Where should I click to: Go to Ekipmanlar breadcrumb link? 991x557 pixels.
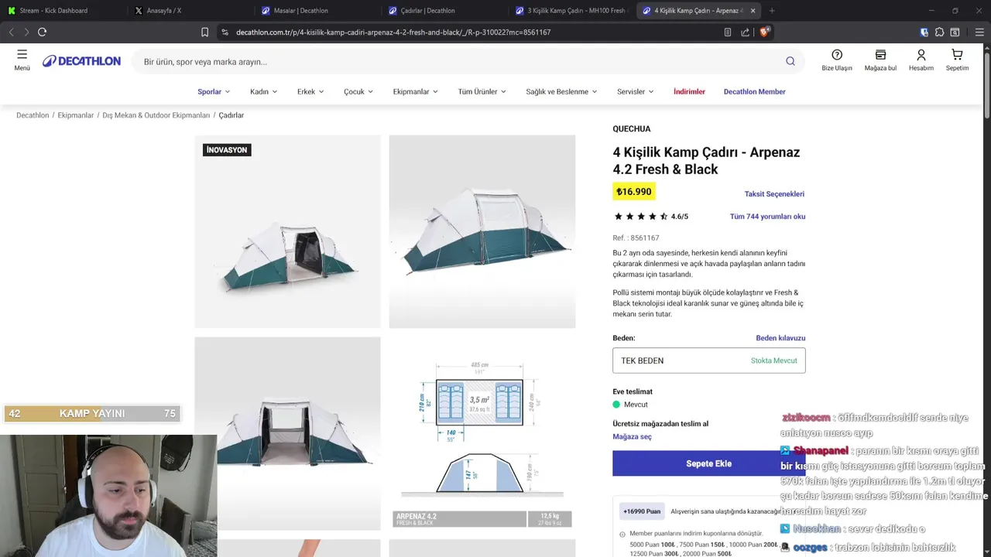(76, 115)
